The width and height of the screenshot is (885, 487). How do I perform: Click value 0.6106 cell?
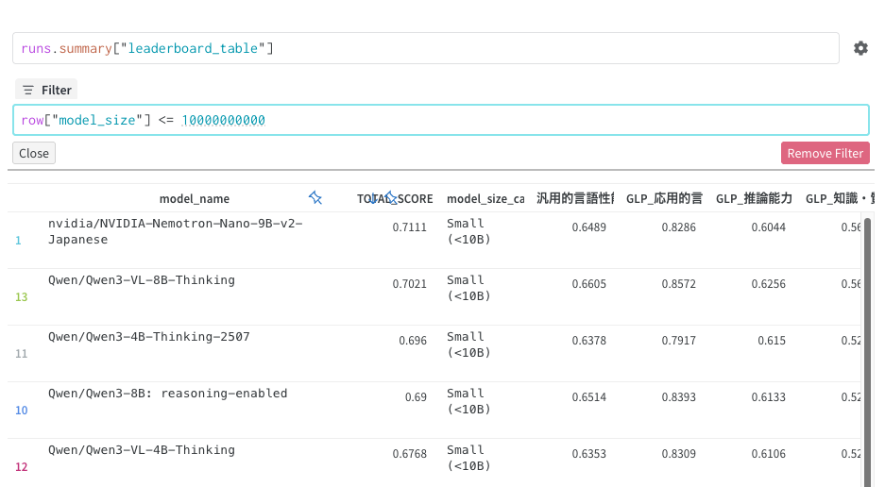click(768, 453)
